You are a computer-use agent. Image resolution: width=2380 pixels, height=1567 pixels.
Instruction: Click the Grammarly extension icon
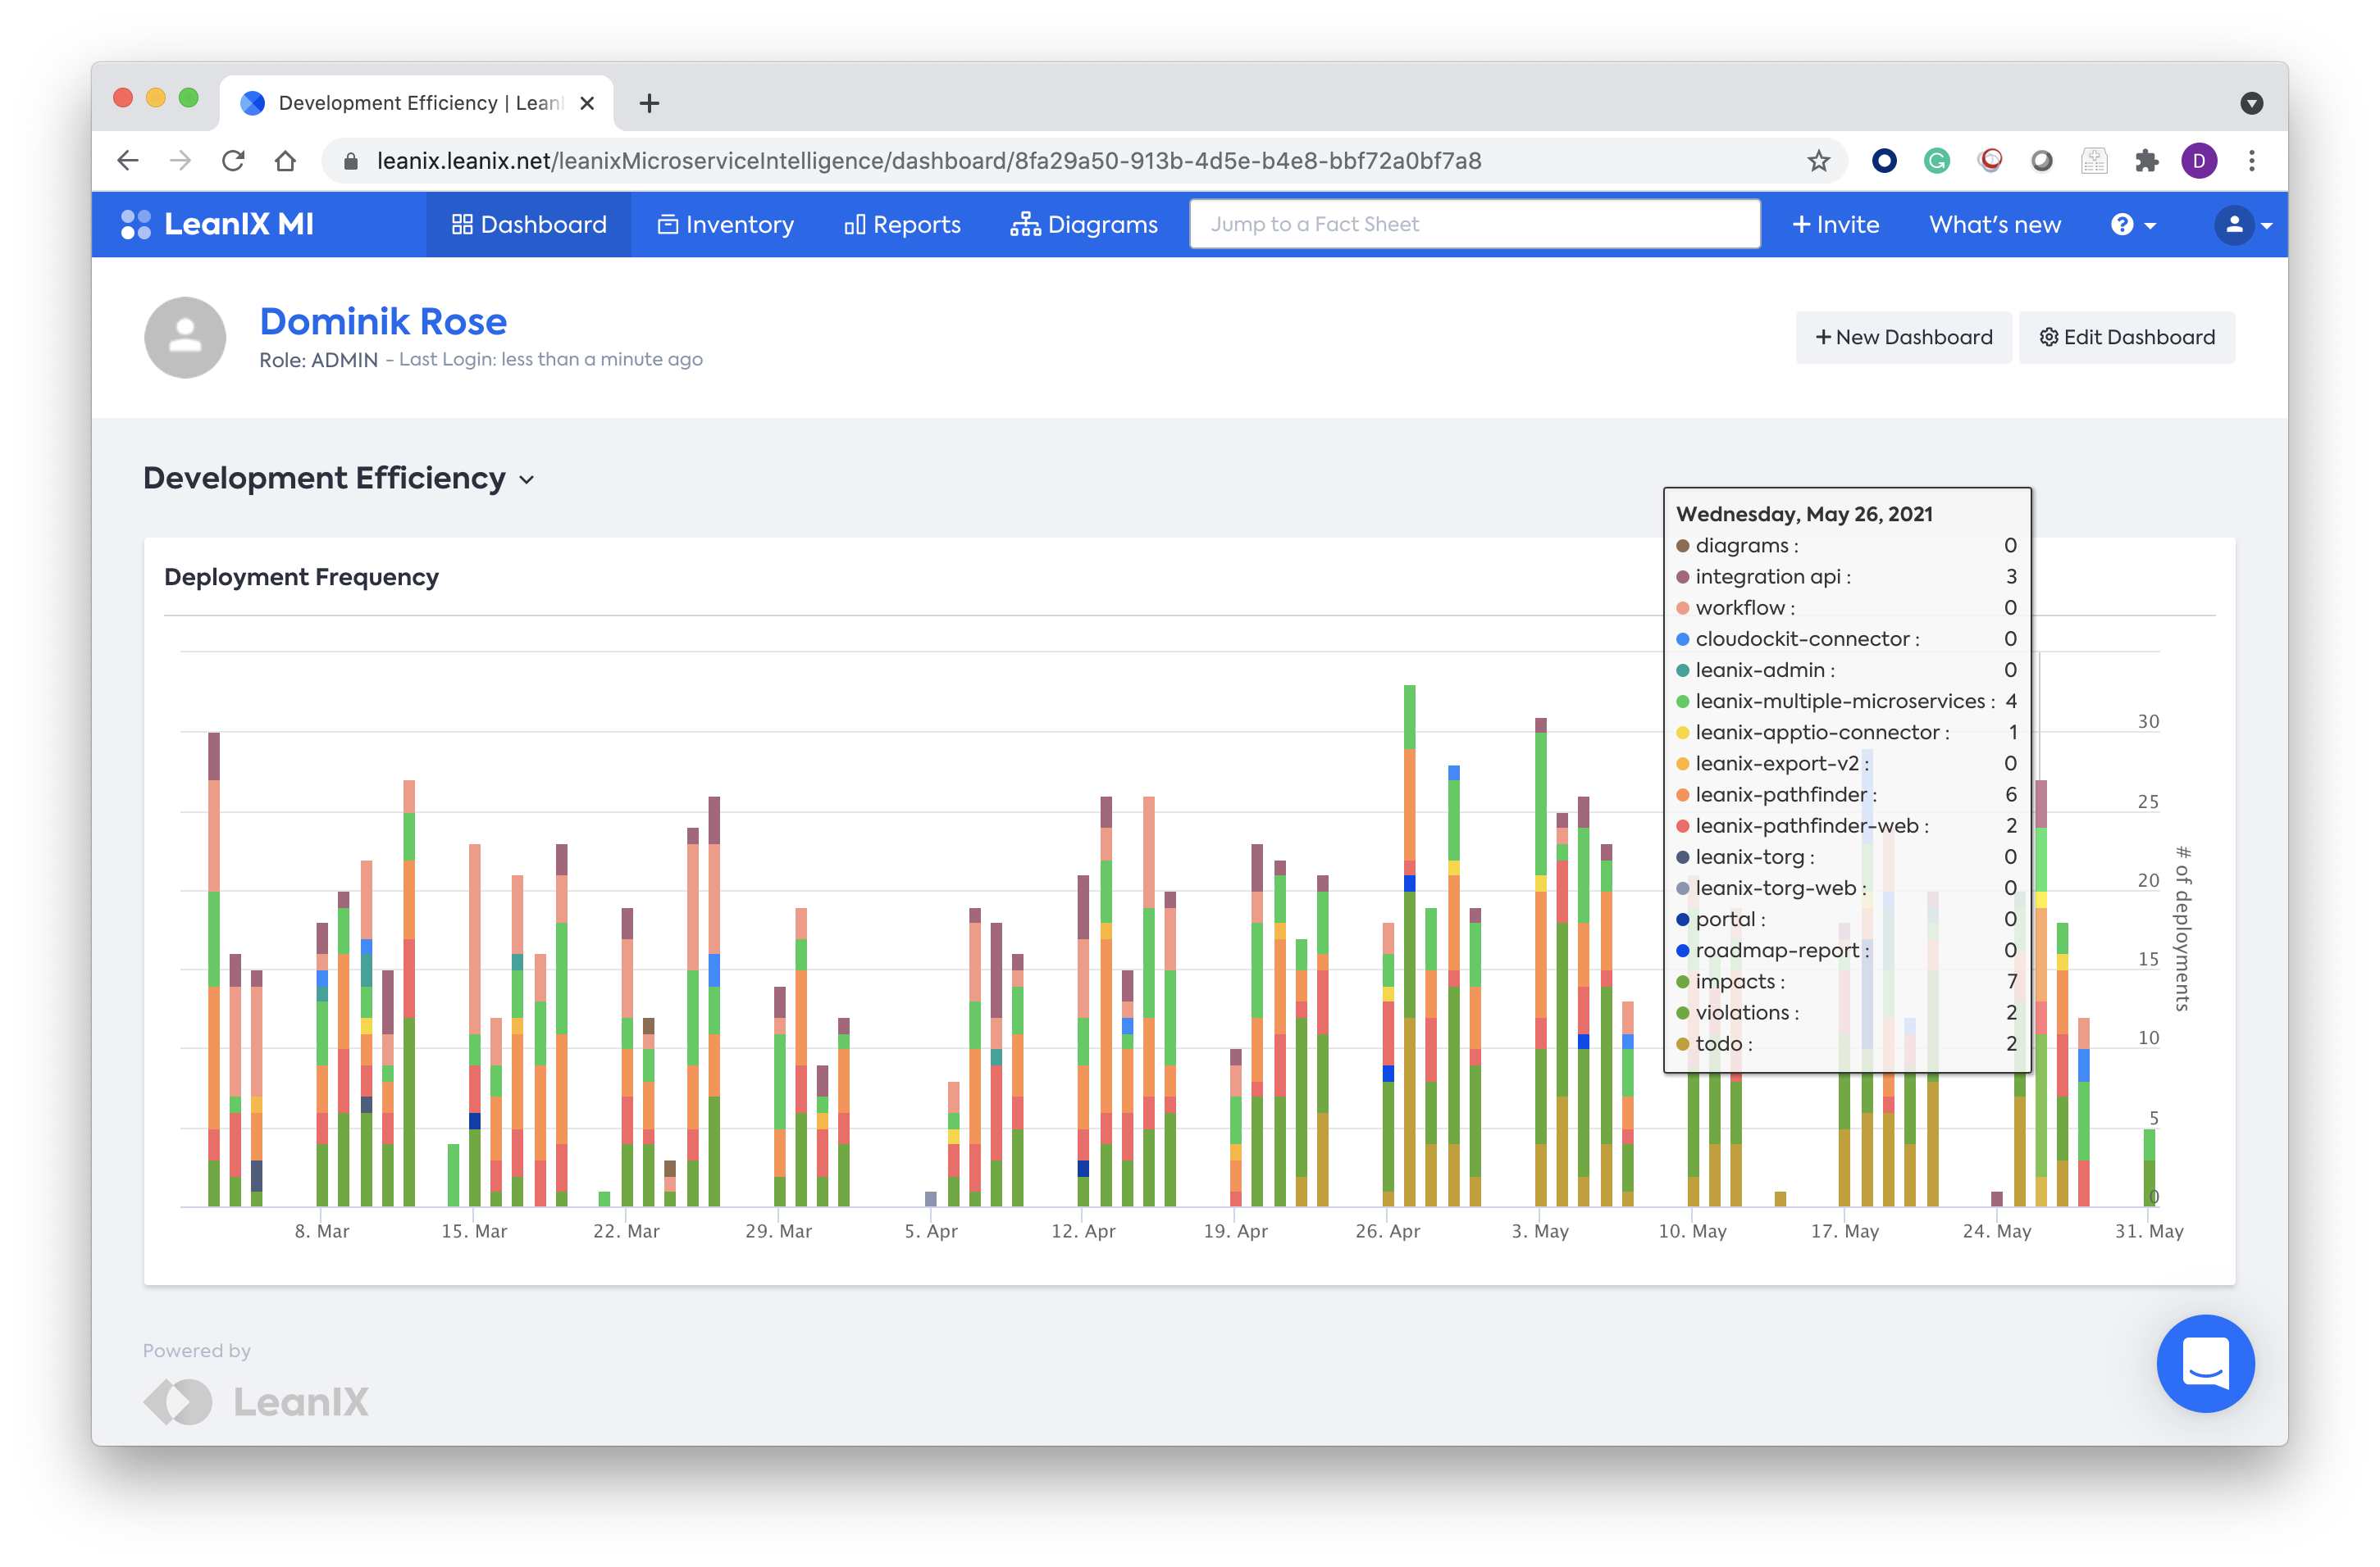click(x=1936, y=161)
